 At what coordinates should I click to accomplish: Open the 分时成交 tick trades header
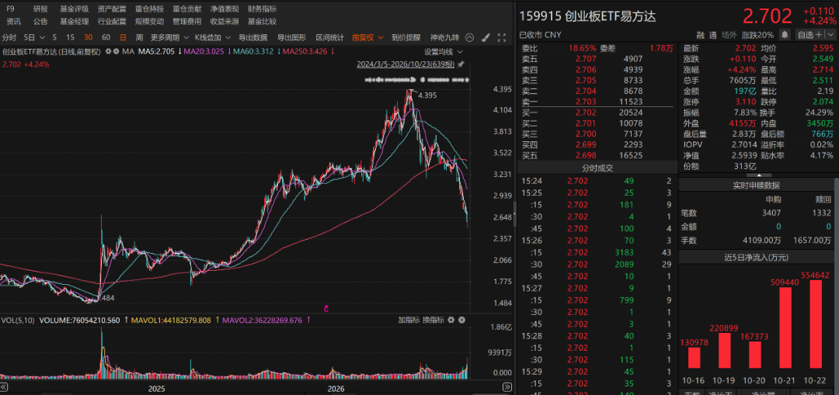pyautogui.click(x=597, y=168)
